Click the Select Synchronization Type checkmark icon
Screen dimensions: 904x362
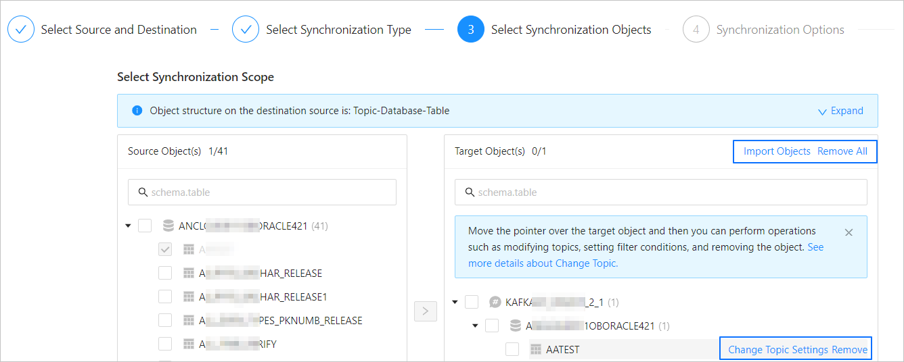[x=246, y=30]
